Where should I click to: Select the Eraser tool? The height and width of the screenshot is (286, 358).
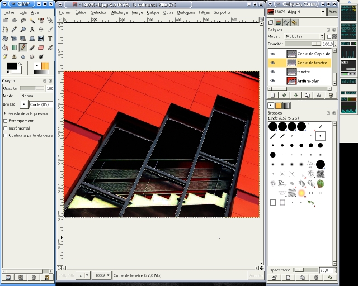click(x=41, y=47)
